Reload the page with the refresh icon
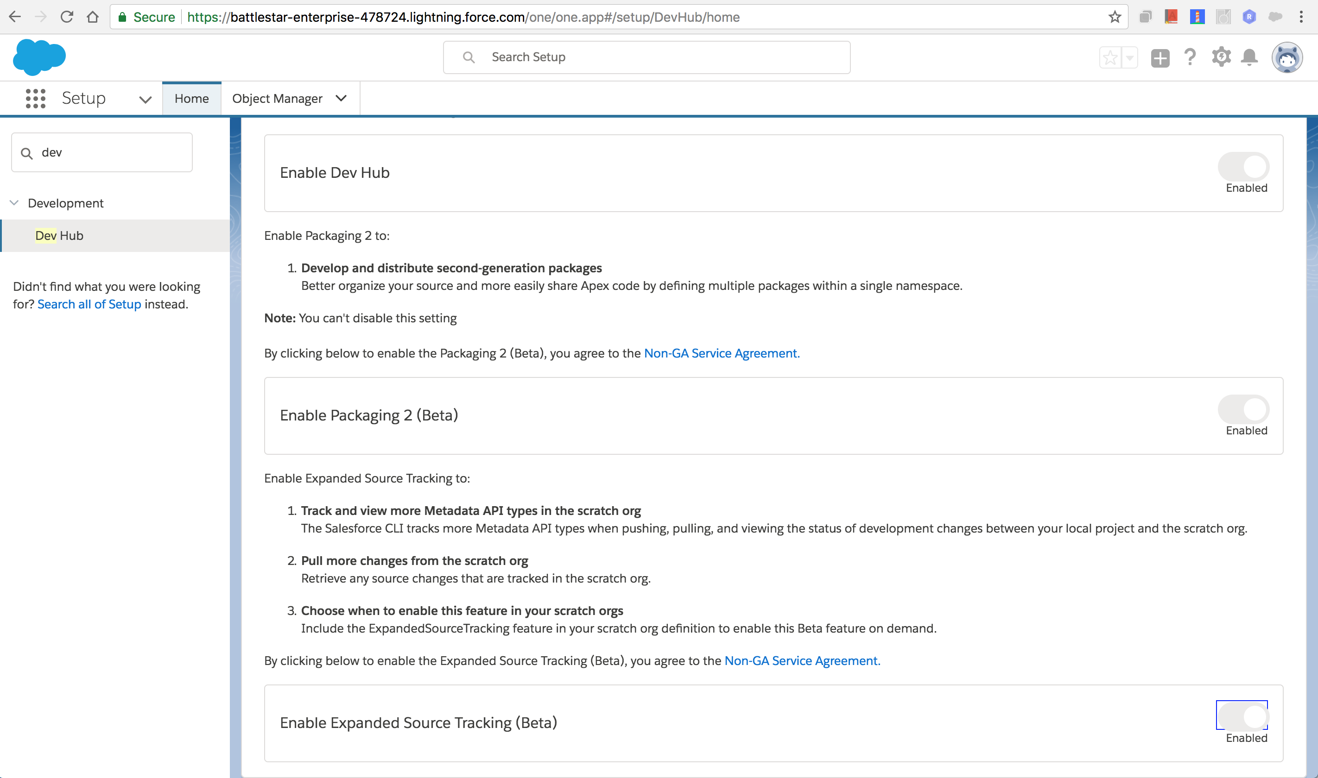This screenshot has height=778, width=1318. (67, 17)
